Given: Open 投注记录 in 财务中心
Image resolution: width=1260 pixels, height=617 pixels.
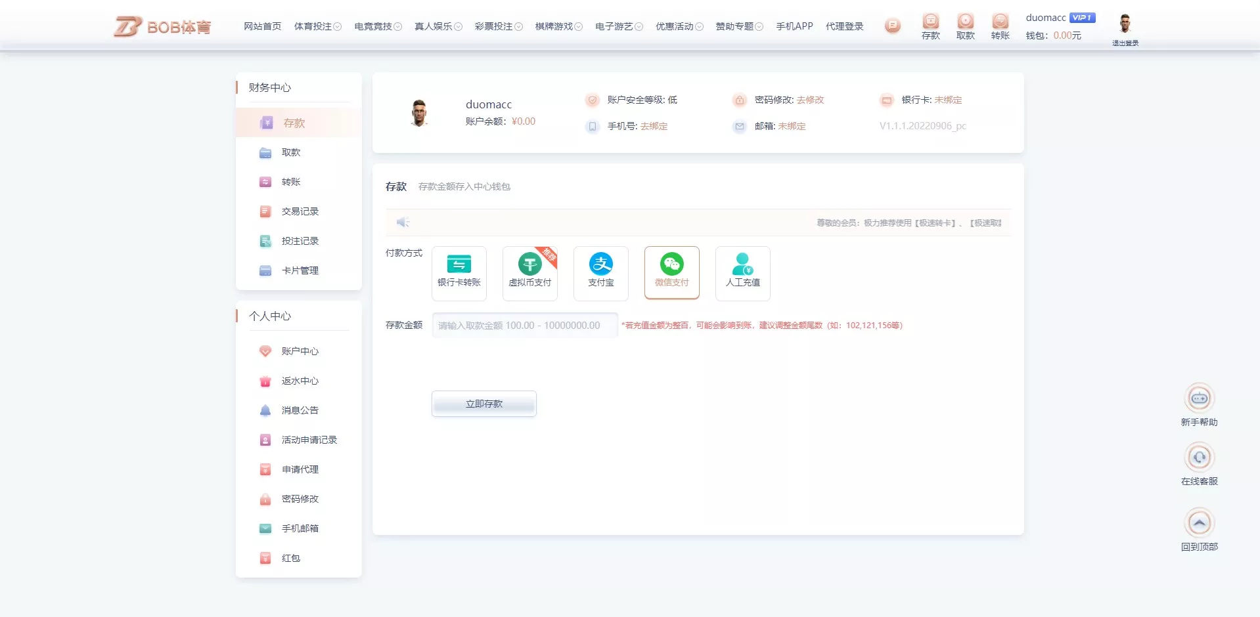Looking at the screenshot, I should (x=300, y=241).
